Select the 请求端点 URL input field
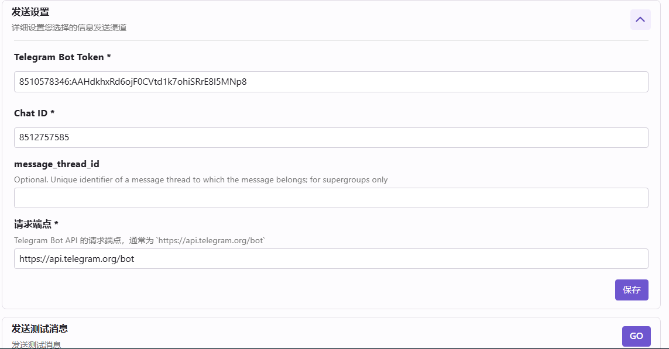 coord(331,259)
